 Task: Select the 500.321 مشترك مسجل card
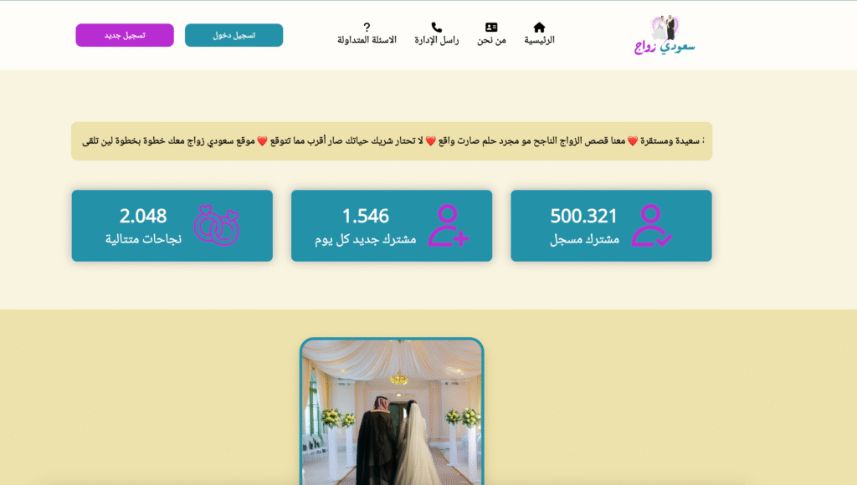coord(611,226)
